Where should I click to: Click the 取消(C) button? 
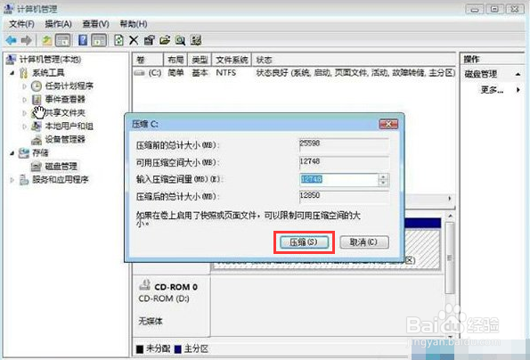364,242
